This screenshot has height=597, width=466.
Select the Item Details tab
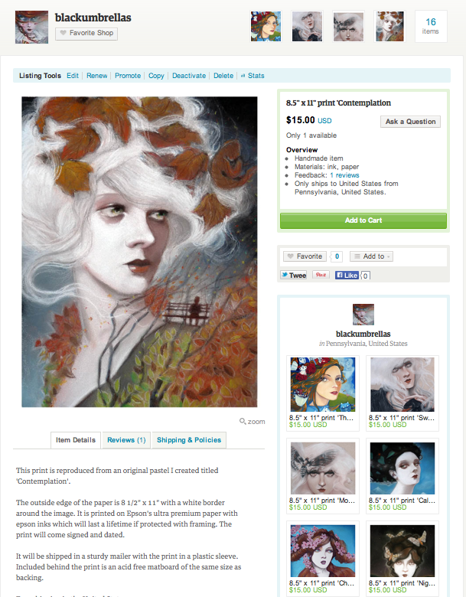76,440
